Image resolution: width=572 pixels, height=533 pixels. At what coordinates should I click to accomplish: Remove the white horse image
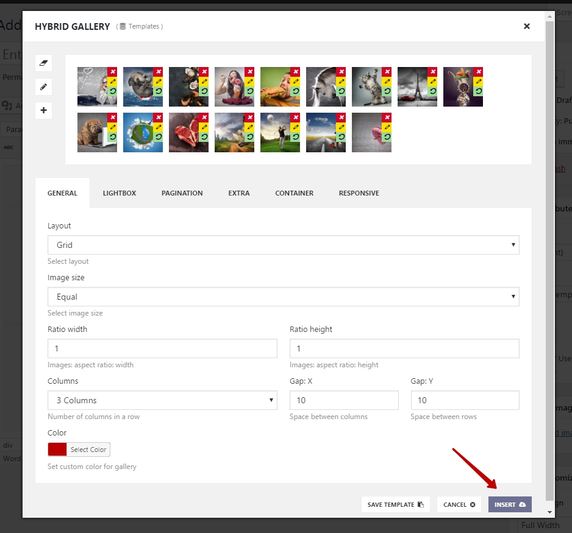click(341, 72)
